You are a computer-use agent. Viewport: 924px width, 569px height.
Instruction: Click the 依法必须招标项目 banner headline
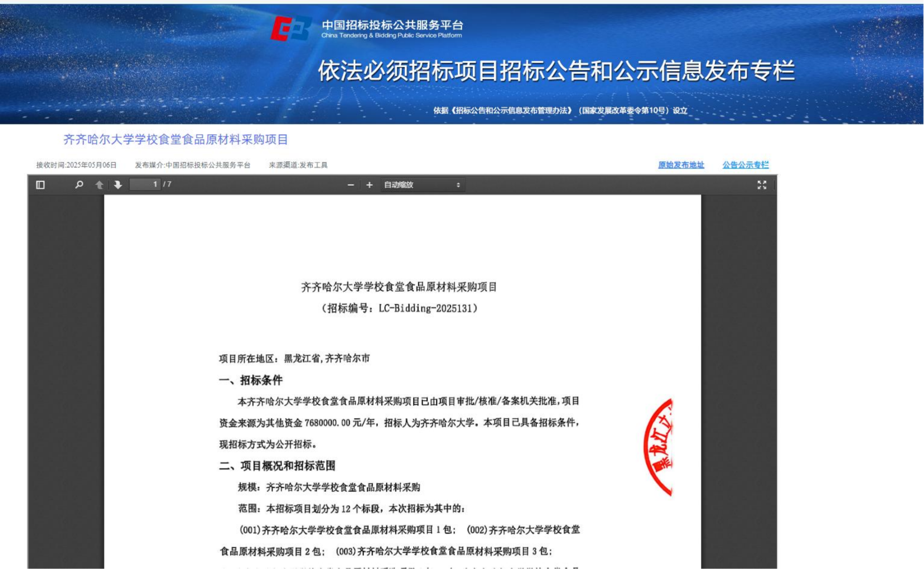pyautogui.click(x=556, y=71)
